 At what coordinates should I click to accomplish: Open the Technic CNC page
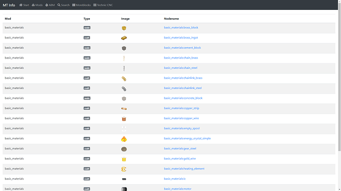[x=103, y=5]
